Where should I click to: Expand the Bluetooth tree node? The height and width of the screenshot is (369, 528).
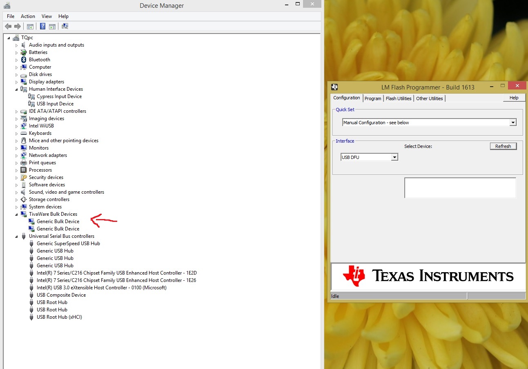(17, 60)
